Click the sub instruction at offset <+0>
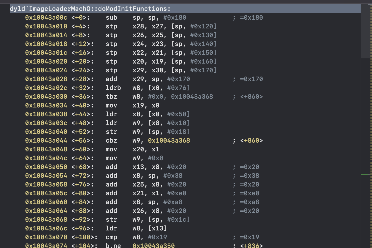 point(111,18)
